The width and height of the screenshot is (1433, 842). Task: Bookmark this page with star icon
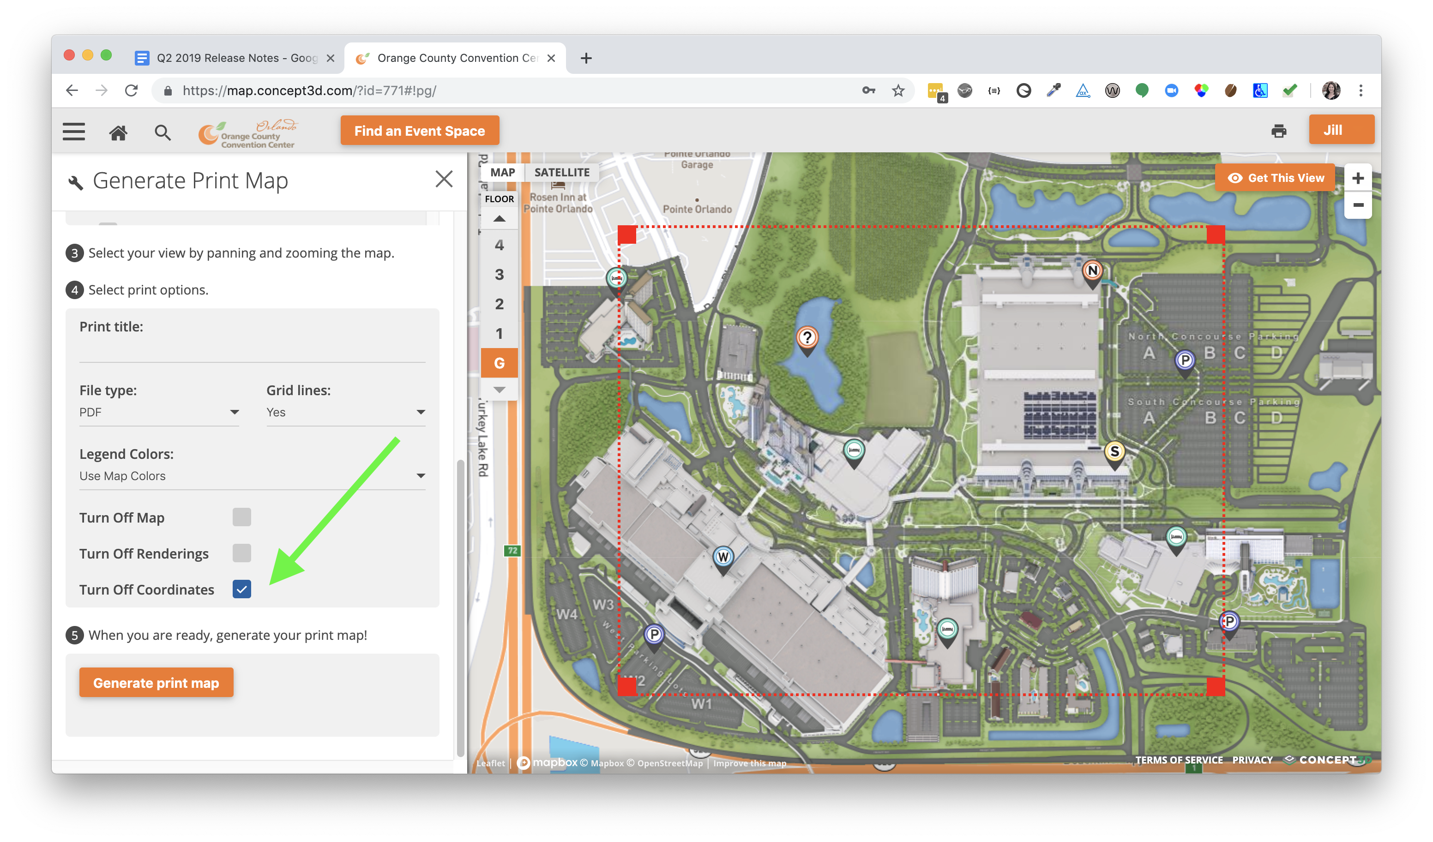pyautogui.click(x=898, y=90)
